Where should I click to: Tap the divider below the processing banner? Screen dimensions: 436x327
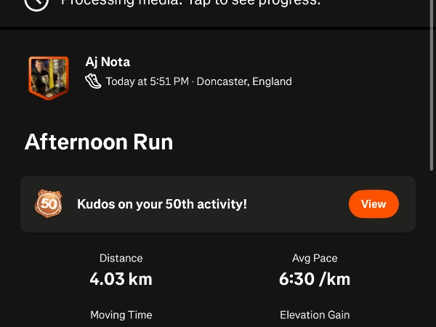pyautogui.click(x=218, y=28)
